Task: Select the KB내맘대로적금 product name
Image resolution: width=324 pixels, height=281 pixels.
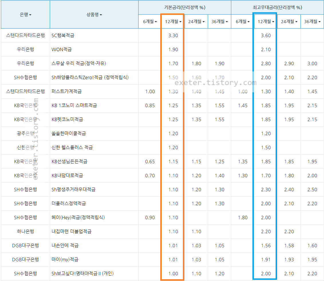Action: (x=67, y=176)
